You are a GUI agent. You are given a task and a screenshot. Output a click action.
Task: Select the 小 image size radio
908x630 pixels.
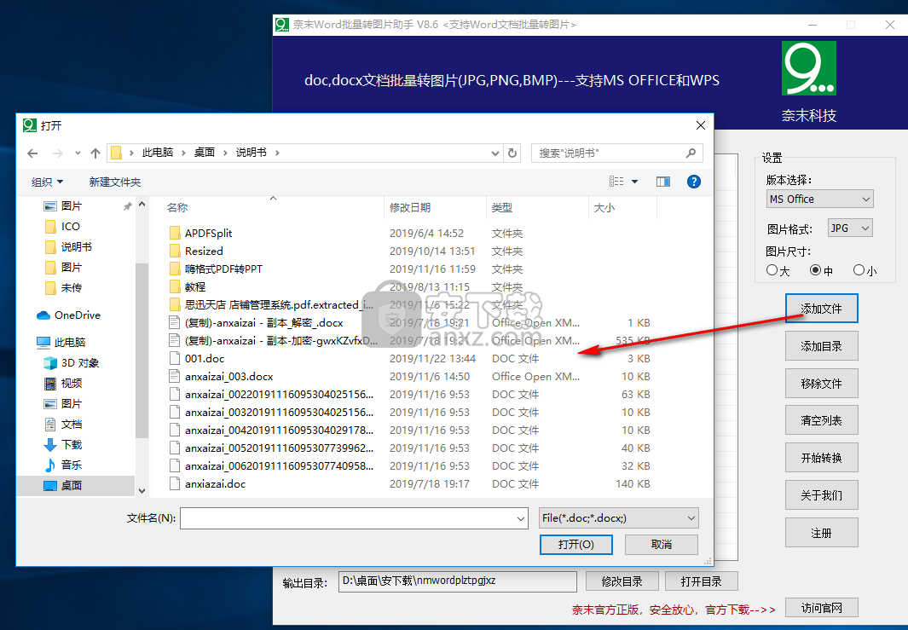tap(859, 270)
